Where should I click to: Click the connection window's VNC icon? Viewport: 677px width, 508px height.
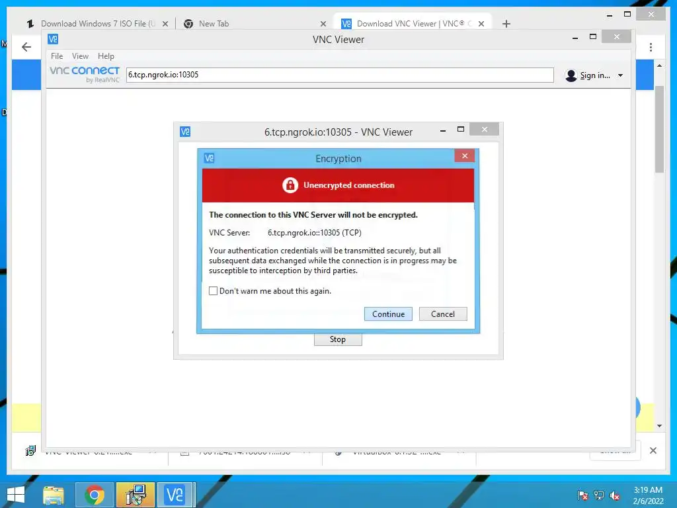tap(185, 132)
